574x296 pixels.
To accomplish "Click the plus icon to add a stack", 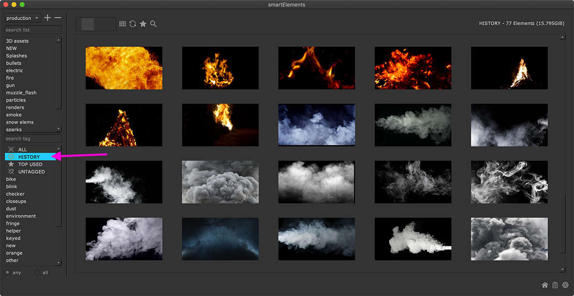I will (x=47, y=18).
